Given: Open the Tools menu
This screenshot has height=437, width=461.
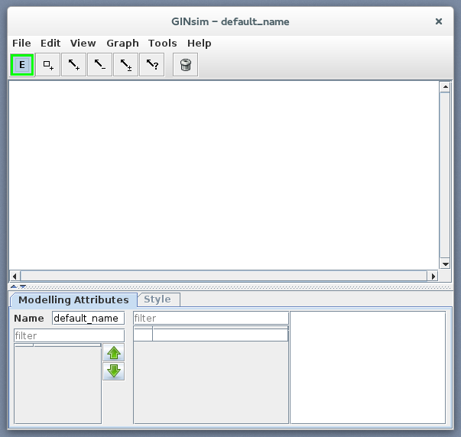Looking at the screenshot, I should 163,44.
